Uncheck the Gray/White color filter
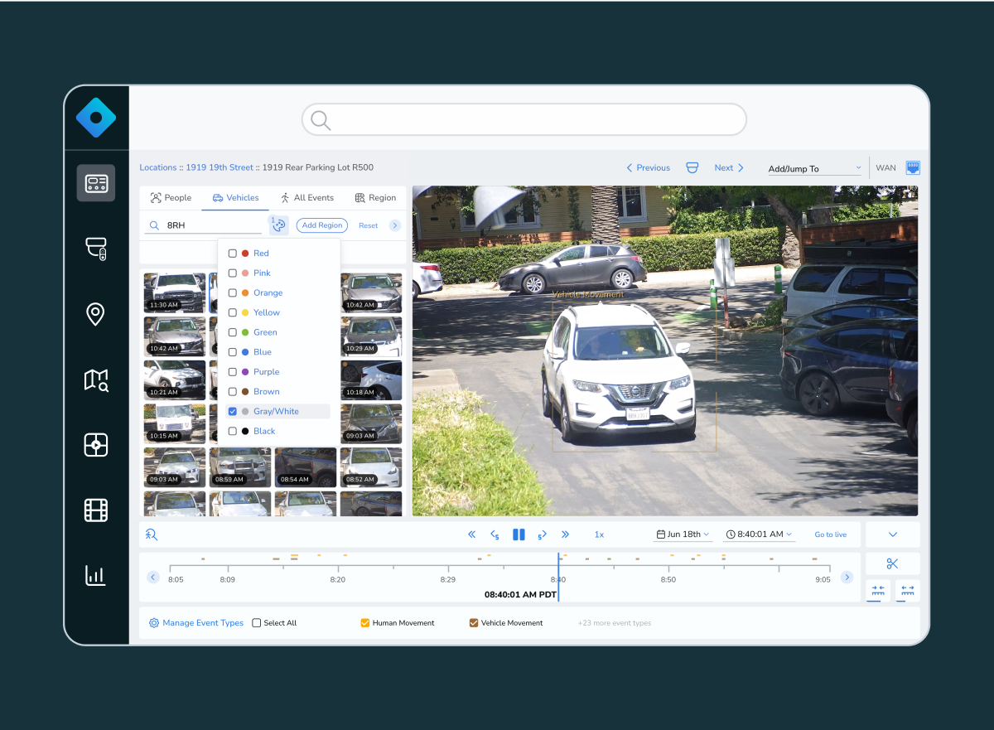 pos(233,412)
